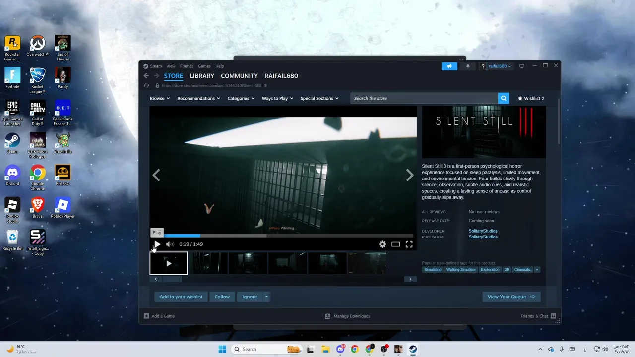Screen dimensions: 635x357
Task: Select the Recycle Bin icon
Action: pyautogui.click(x=12, y=240)
